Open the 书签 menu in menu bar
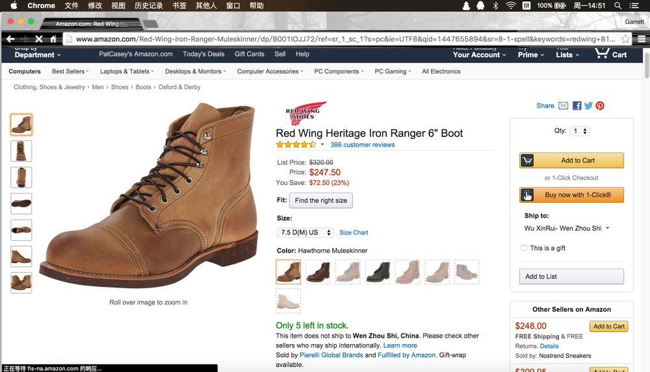The height and width of the screenshot is (372, 650). pos(179,6)
